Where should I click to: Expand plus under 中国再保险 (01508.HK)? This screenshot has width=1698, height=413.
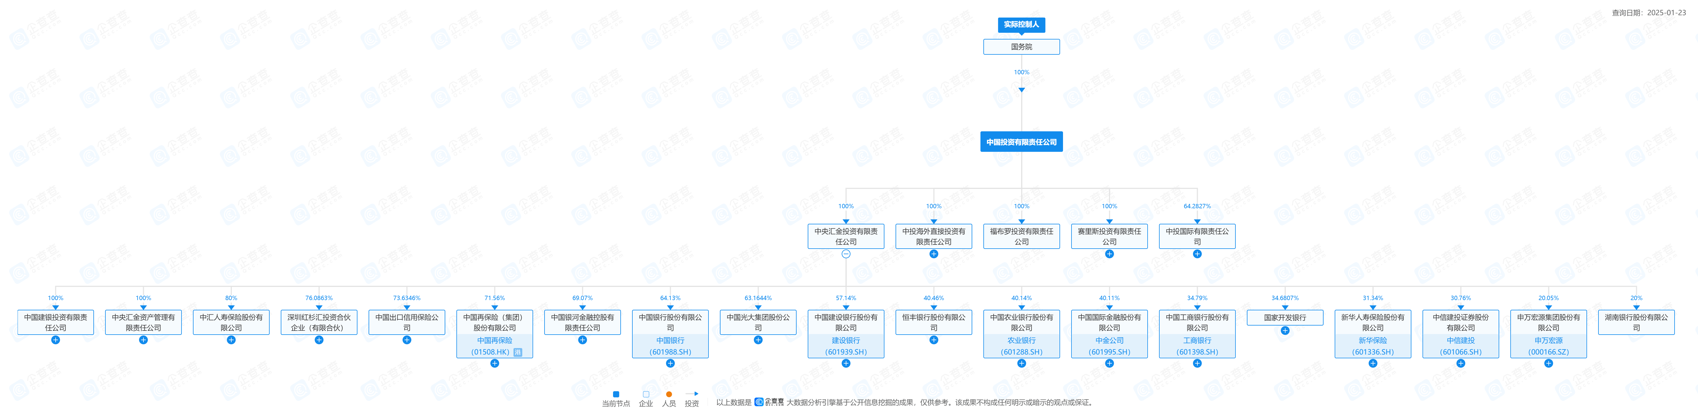(x=494, y=363)
